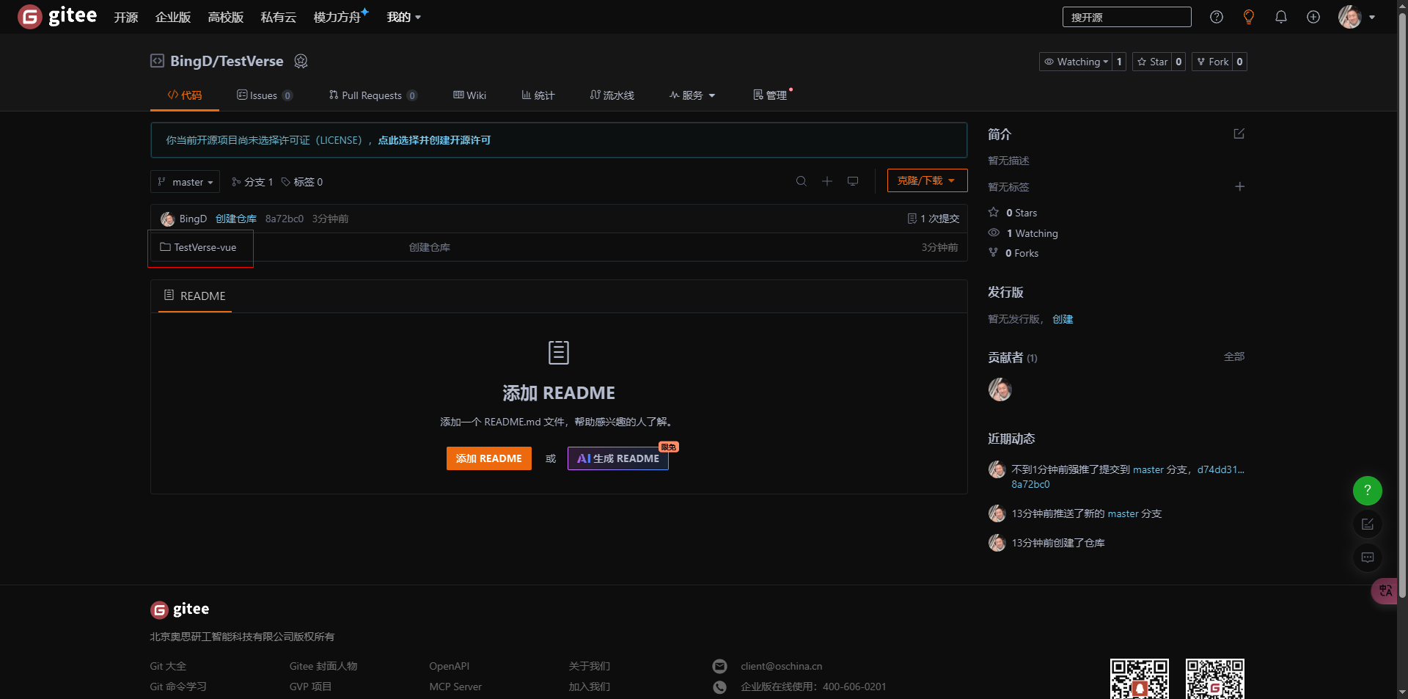The height and width of the screenshot is (699, 1408).
Task: Open the Watching dropdown
Action: (1076, 62)
